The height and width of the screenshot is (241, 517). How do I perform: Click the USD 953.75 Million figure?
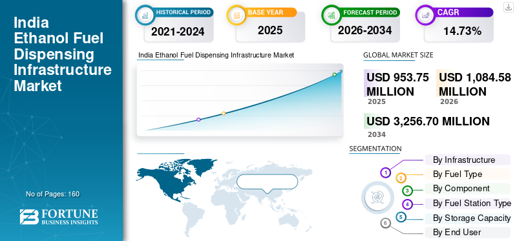[x=397, y=84]
